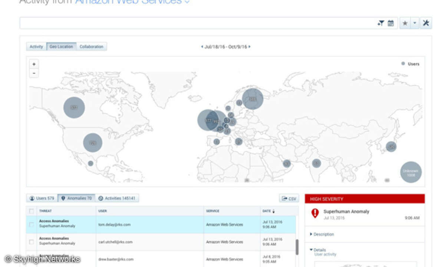Click the star favorites icon

[405, 23]
